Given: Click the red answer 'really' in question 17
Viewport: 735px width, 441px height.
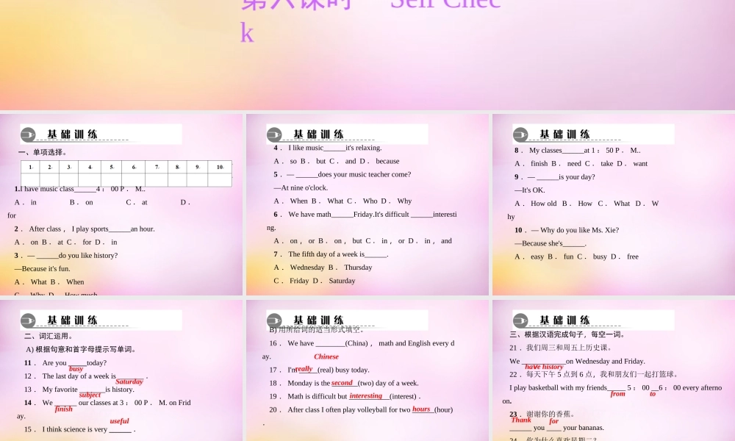Looking at the screenshot, I should click(304, 369).
